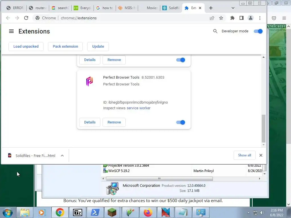This screenshot has width=291, height=218.
Task: Click the Solidfiles downloaded file icon
Action: click(x=10, y=155)
